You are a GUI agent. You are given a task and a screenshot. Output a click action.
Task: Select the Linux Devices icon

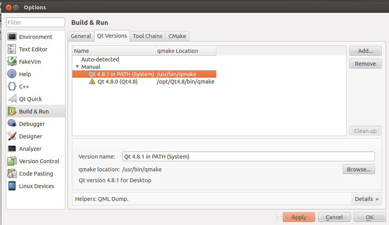[12, 186]
